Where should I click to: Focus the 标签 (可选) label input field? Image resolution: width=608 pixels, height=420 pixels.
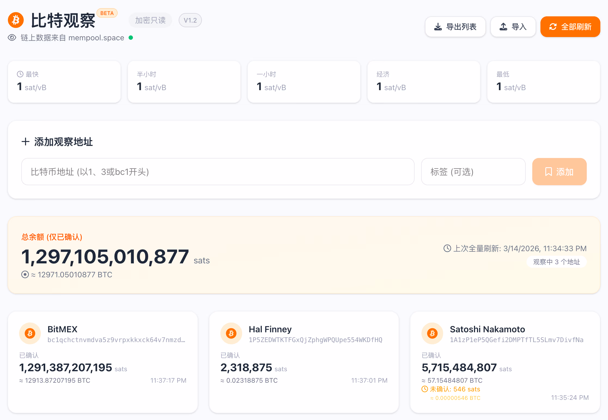473,172
